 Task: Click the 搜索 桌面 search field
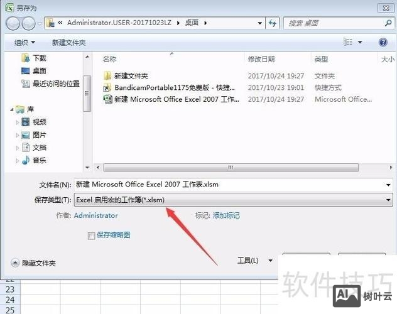(333, 23)
